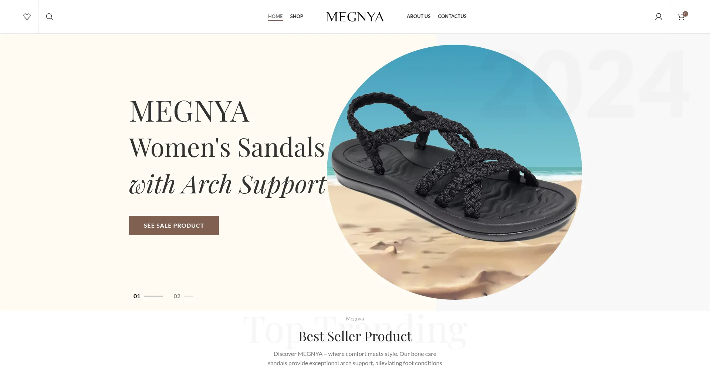Viewport: 710px width, 367px height.
Task: Click the MEGNYA header logo
Action: 355,17
